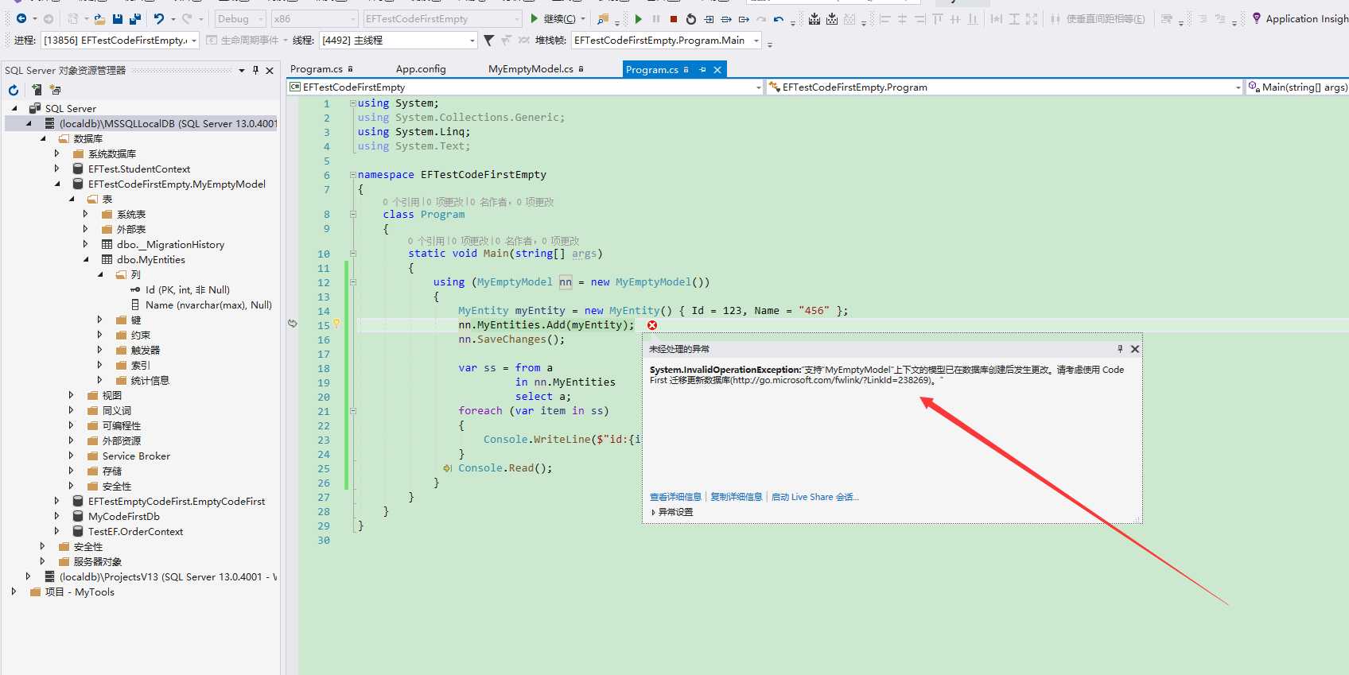Add SQL Server connection icon
The image size is (1349, 675).
click(x=37, y=90)
